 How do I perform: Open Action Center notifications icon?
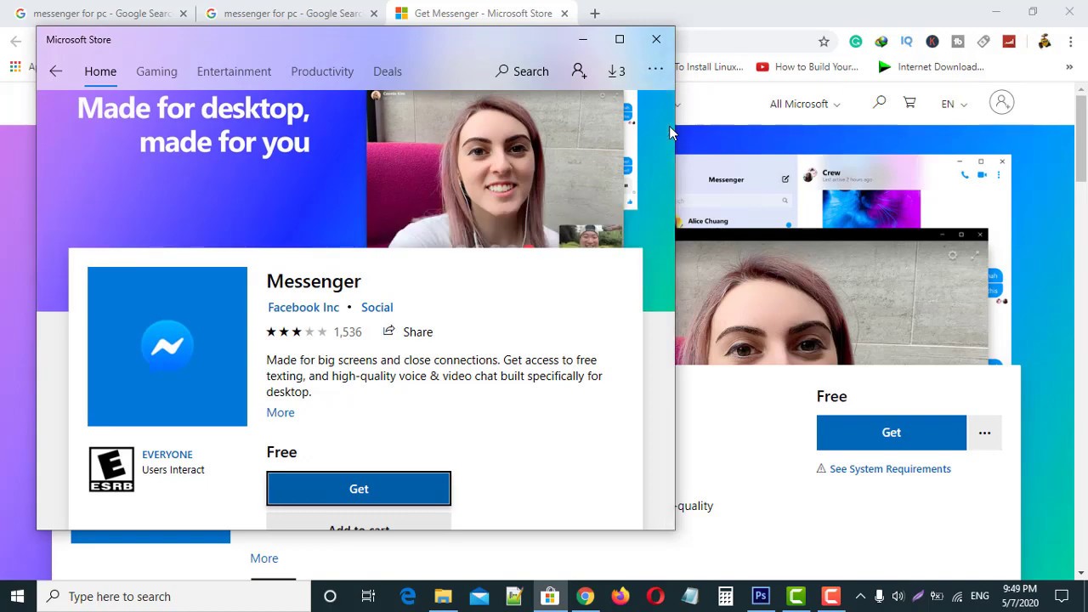pos(1062,597)
